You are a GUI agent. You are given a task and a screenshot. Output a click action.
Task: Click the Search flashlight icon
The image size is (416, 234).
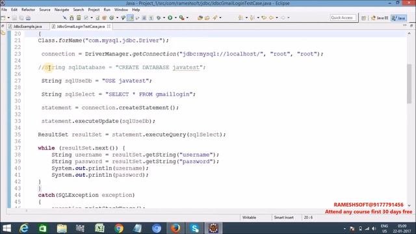tap(214, 18)
